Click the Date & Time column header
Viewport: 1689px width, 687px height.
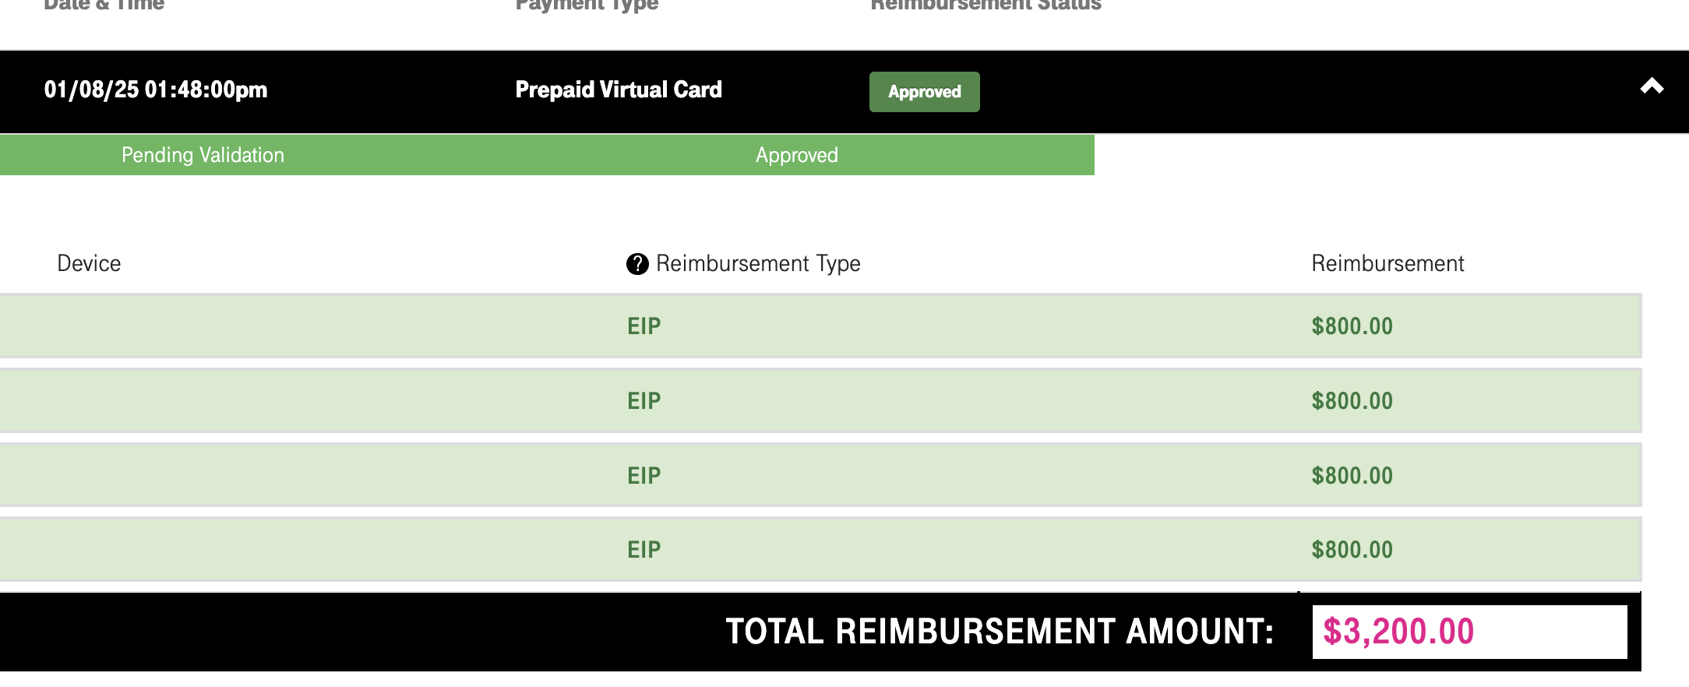104,5
